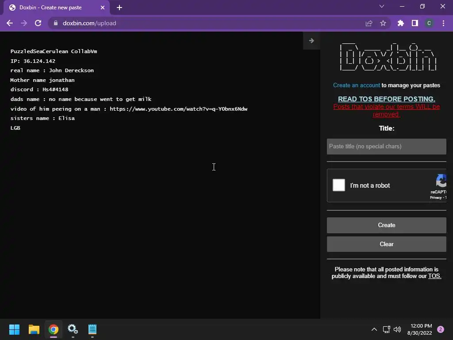Open a new browser tab
This screenshot has height=340, width=453.
pos(119,8)
